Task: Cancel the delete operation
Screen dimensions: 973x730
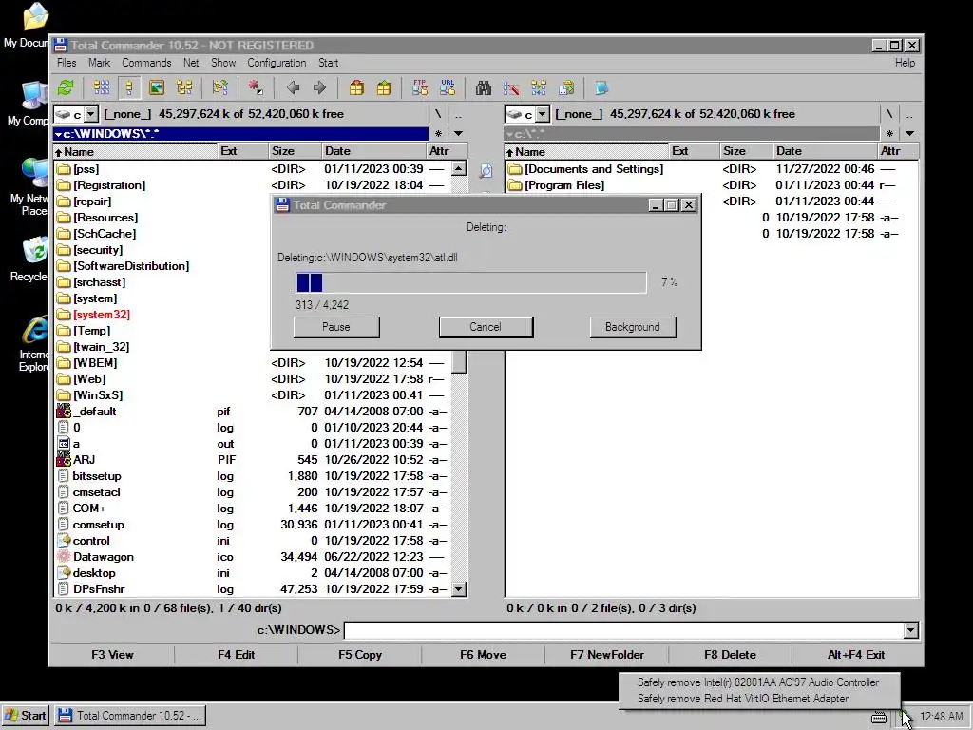Action: (x=486, y=327)
